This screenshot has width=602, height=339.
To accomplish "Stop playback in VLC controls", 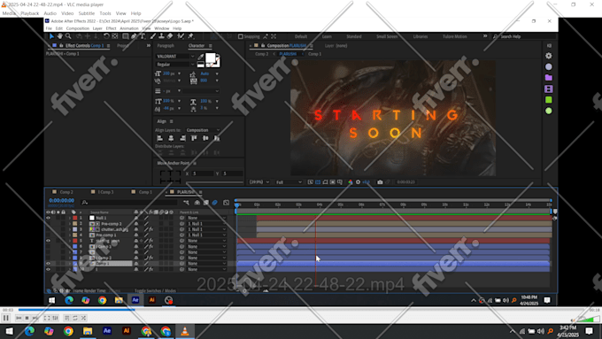I will click(27, 318).
